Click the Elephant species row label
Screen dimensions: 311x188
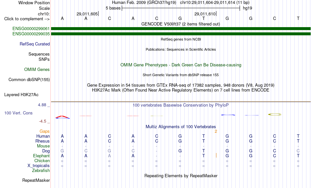41,156
